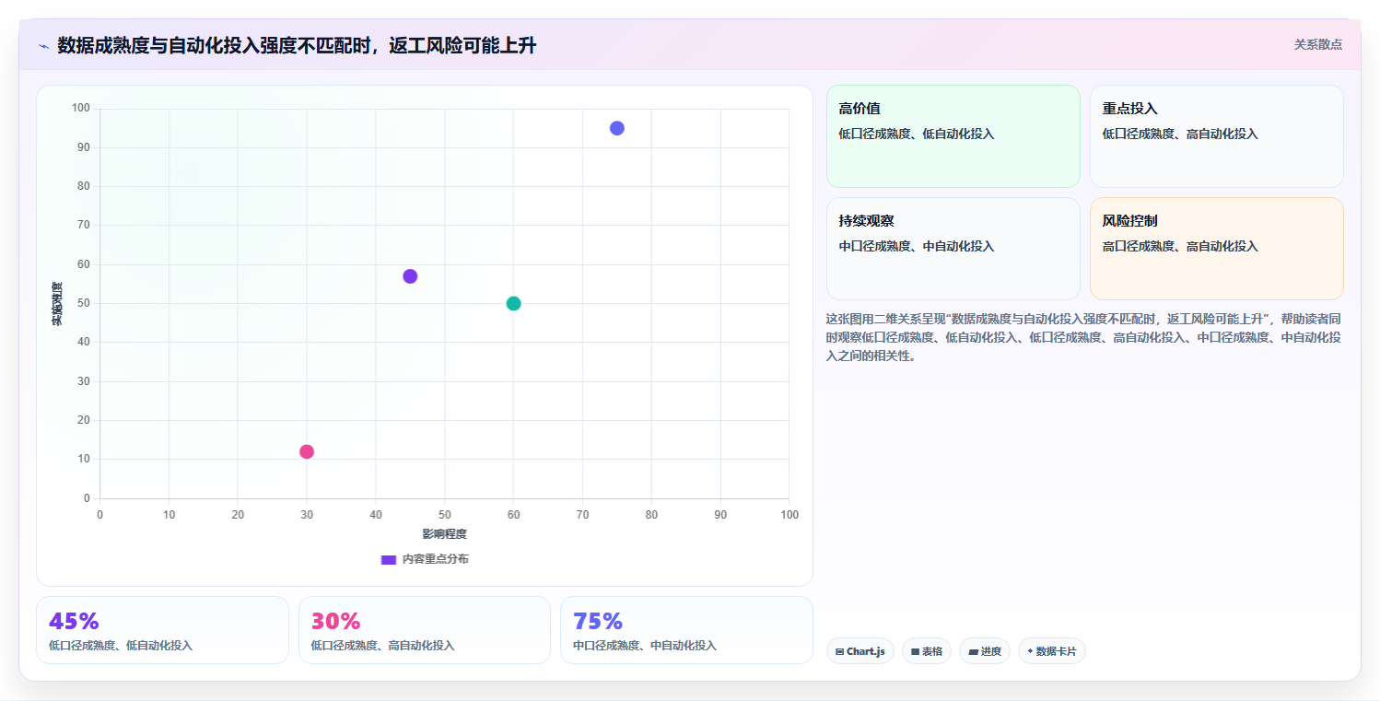
Task: Open the 重点投入 quadrant card
Action: coord(1216,136)
